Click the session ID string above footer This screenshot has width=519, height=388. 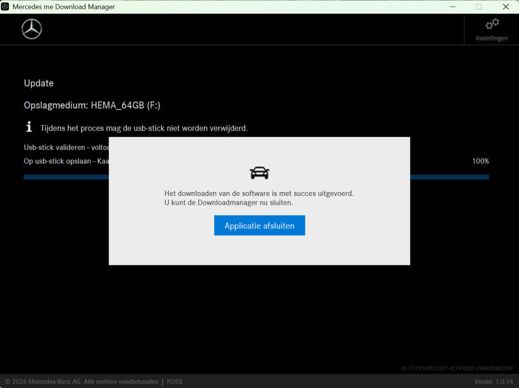click(457, 368)
